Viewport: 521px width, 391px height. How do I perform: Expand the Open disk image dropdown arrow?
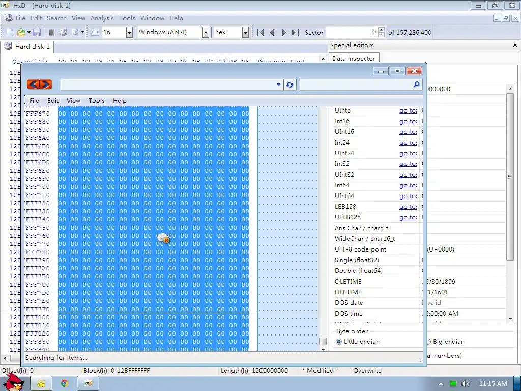coord(82,32)
